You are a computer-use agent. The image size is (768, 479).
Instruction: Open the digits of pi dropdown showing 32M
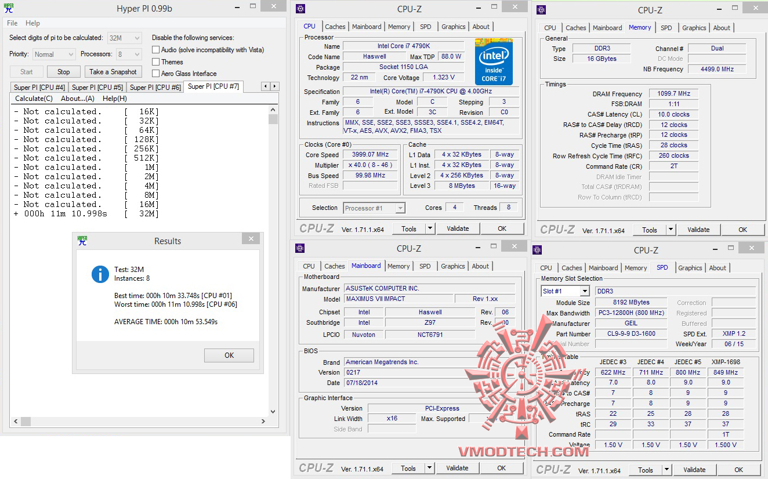[x=125, y=38]
